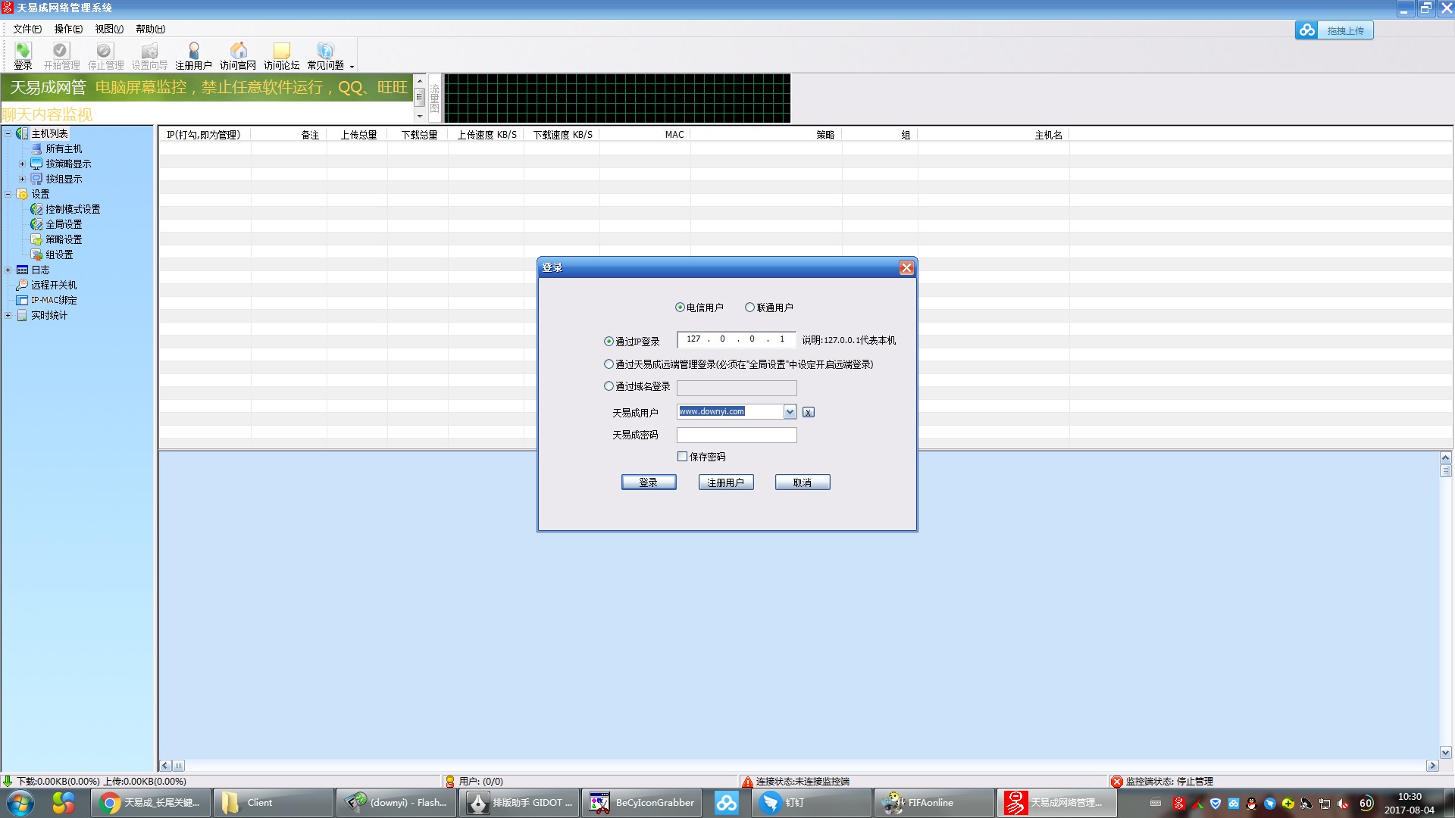Click the 天易成密码 password input field
The image size is (1455, 818).
pyautogui.click(x=736, y=435)
